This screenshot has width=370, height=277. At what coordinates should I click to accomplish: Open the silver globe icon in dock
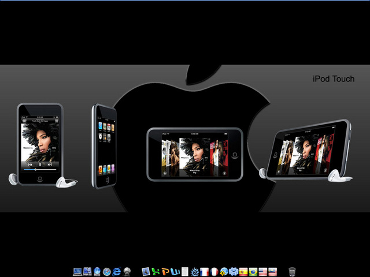point(127,272)
